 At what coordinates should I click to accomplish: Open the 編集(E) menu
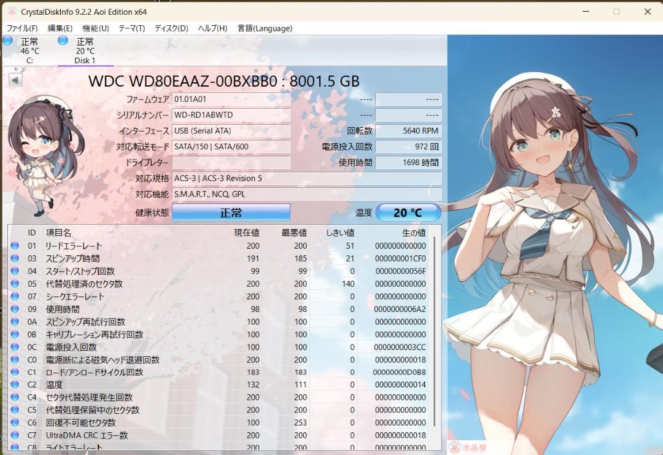point(60,28)
